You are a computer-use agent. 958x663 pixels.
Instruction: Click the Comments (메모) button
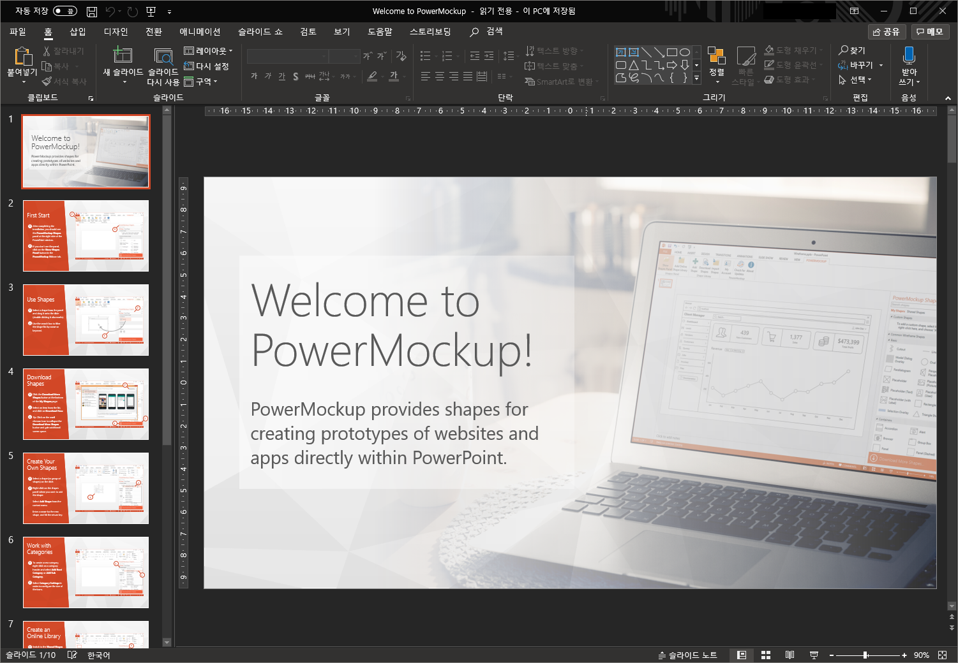[930, 31]
